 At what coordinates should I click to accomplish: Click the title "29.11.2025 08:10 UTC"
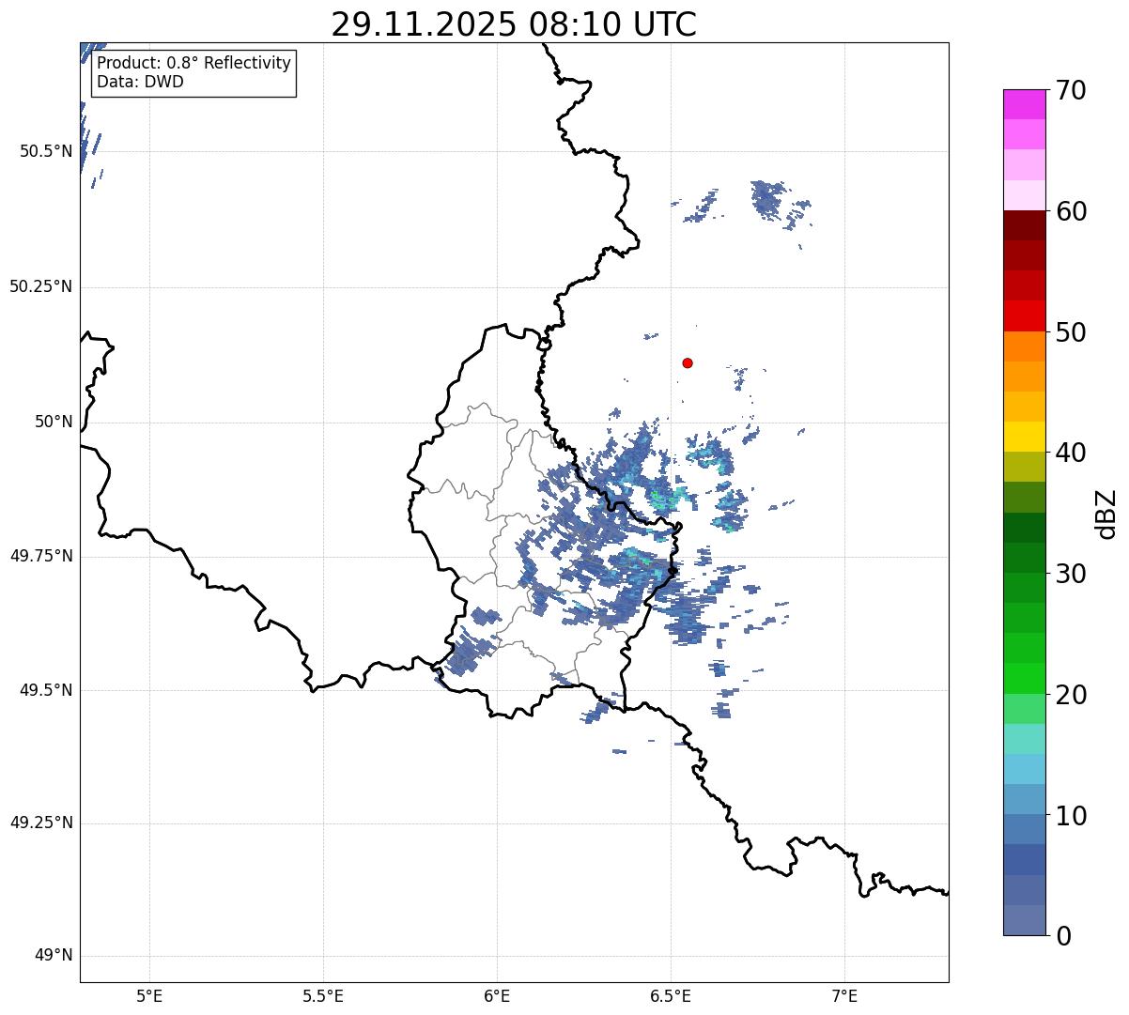[514, 24]
